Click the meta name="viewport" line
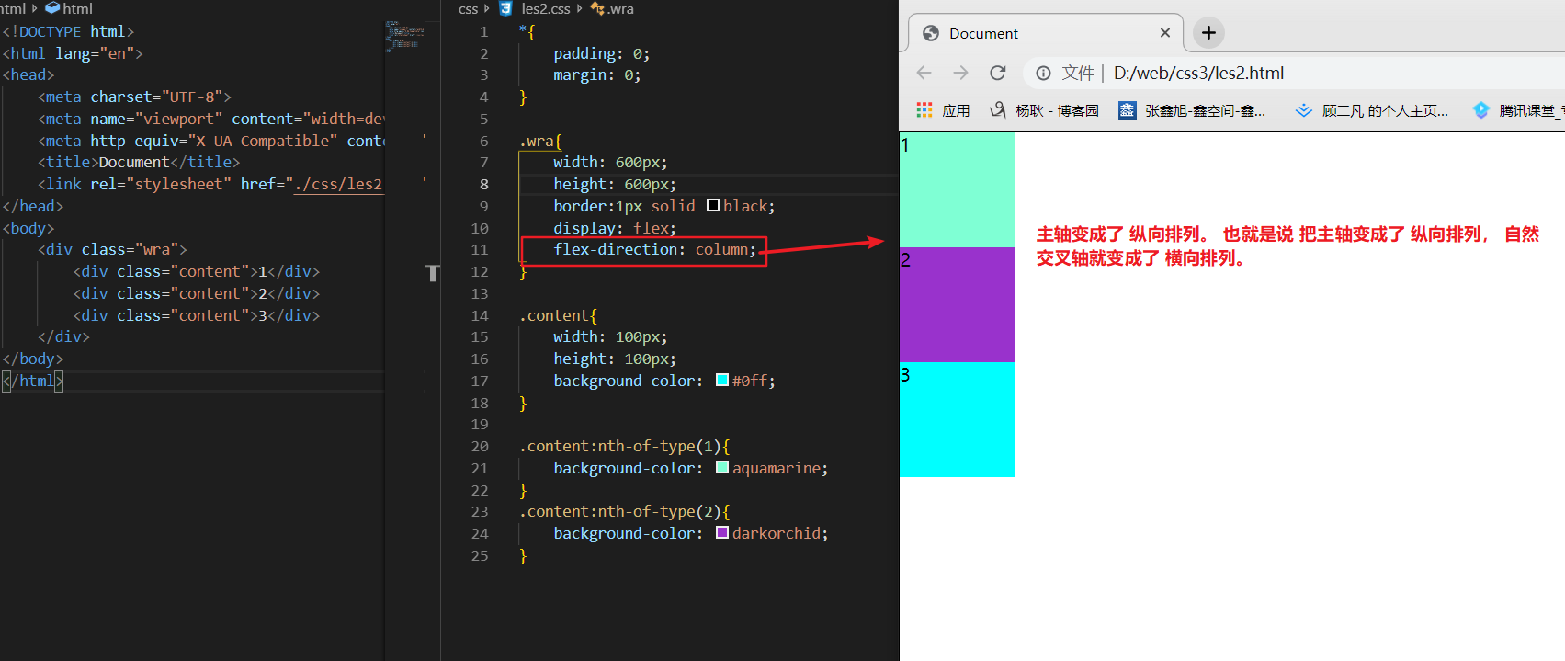Image resolution: width=1565 pixels, height=661 pixels. tap(210, 119)
